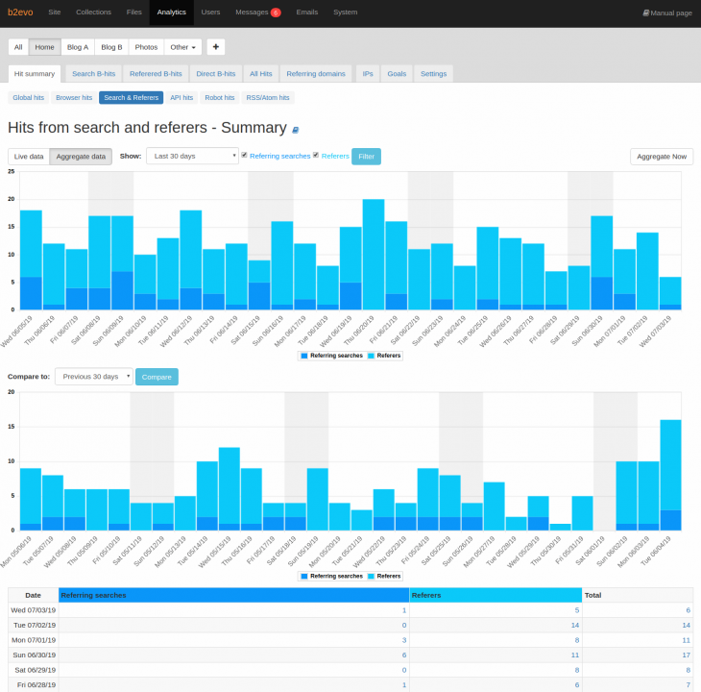Select the Search & Referers sub-tab
701x692 pixels.
tap(132, 97)
